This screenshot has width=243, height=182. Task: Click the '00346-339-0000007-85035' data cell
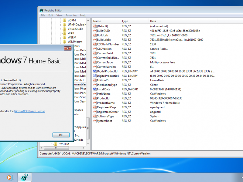(166, 98)
